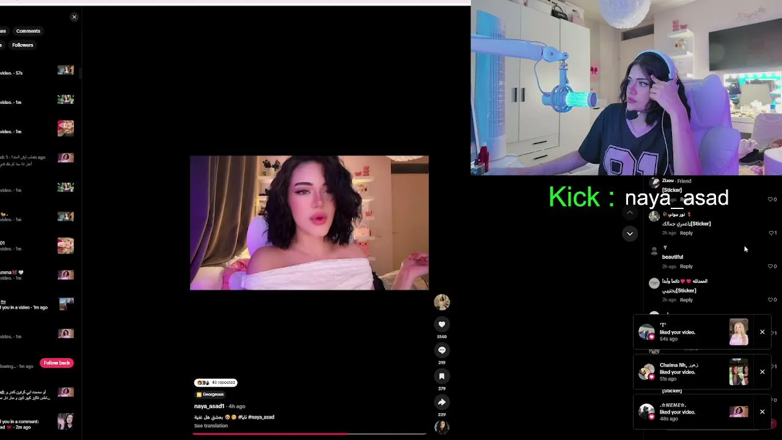Click the Follow back button

tap(57, 363)
